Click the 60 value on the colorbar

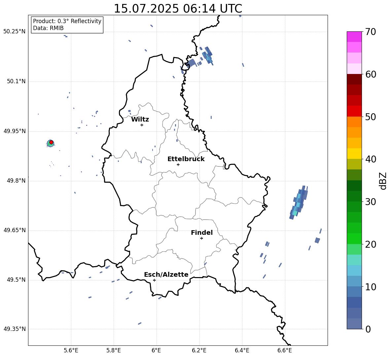pos(371,74)
